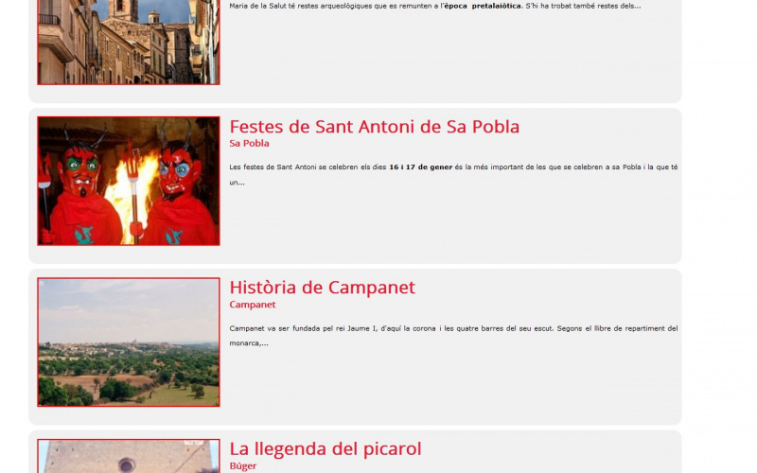
Task: Select the Búger town label
Action: pos(243,466)
